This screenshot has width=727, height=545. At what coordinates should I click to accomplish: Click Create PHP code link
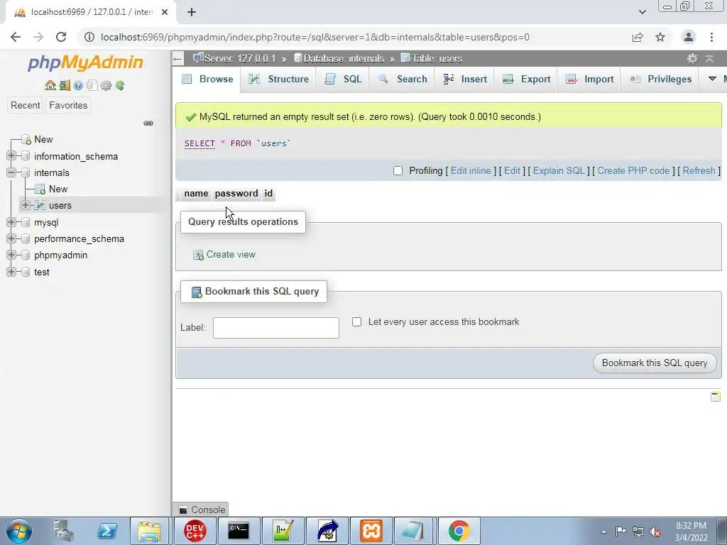(x=633, y=170)
